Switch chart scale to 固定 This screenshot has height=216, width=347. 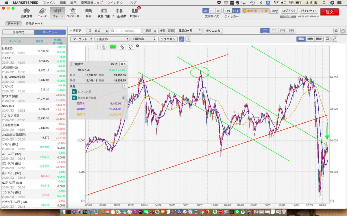[319, 39]
